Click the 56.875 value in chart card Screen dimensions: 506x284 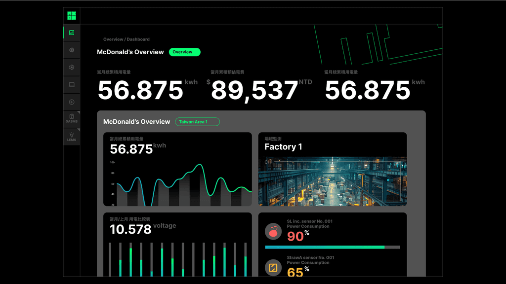(x=131, y=149)
